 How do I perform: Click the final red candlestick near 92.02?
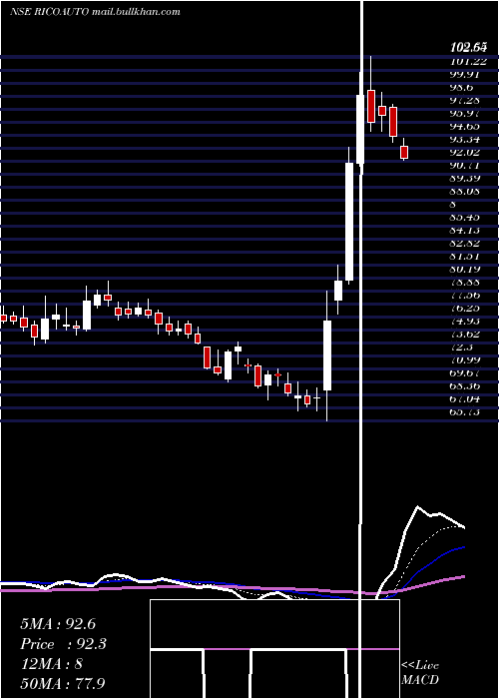click(404, 152)
